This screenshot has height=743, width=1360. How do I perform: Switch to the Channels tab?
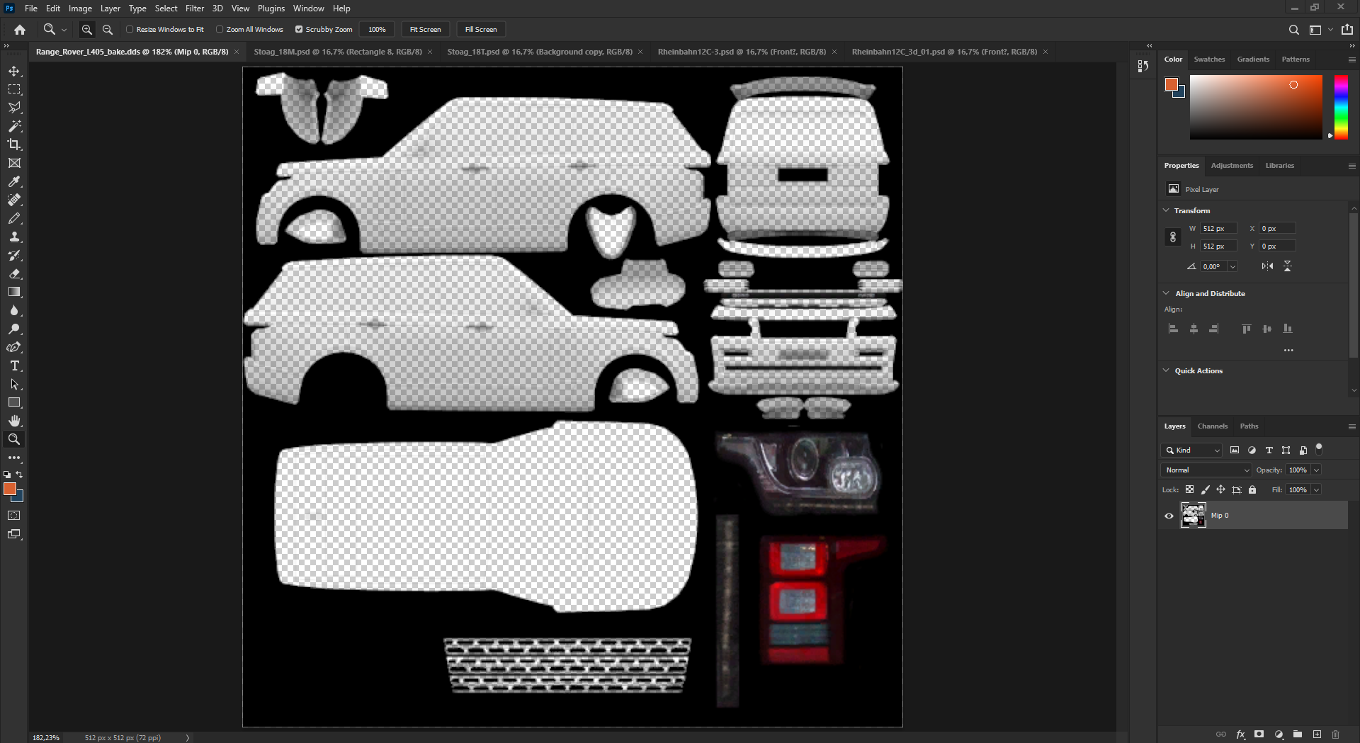tap(1212, 426)
